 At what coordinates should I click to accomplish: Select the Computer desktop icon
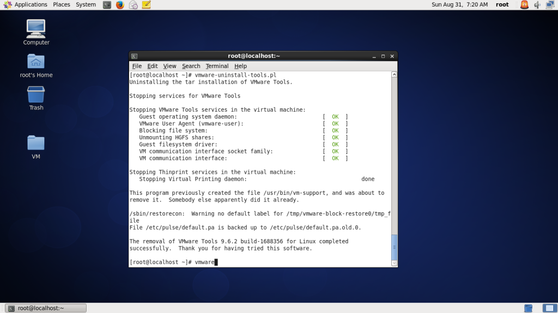(x=36, y=33)
